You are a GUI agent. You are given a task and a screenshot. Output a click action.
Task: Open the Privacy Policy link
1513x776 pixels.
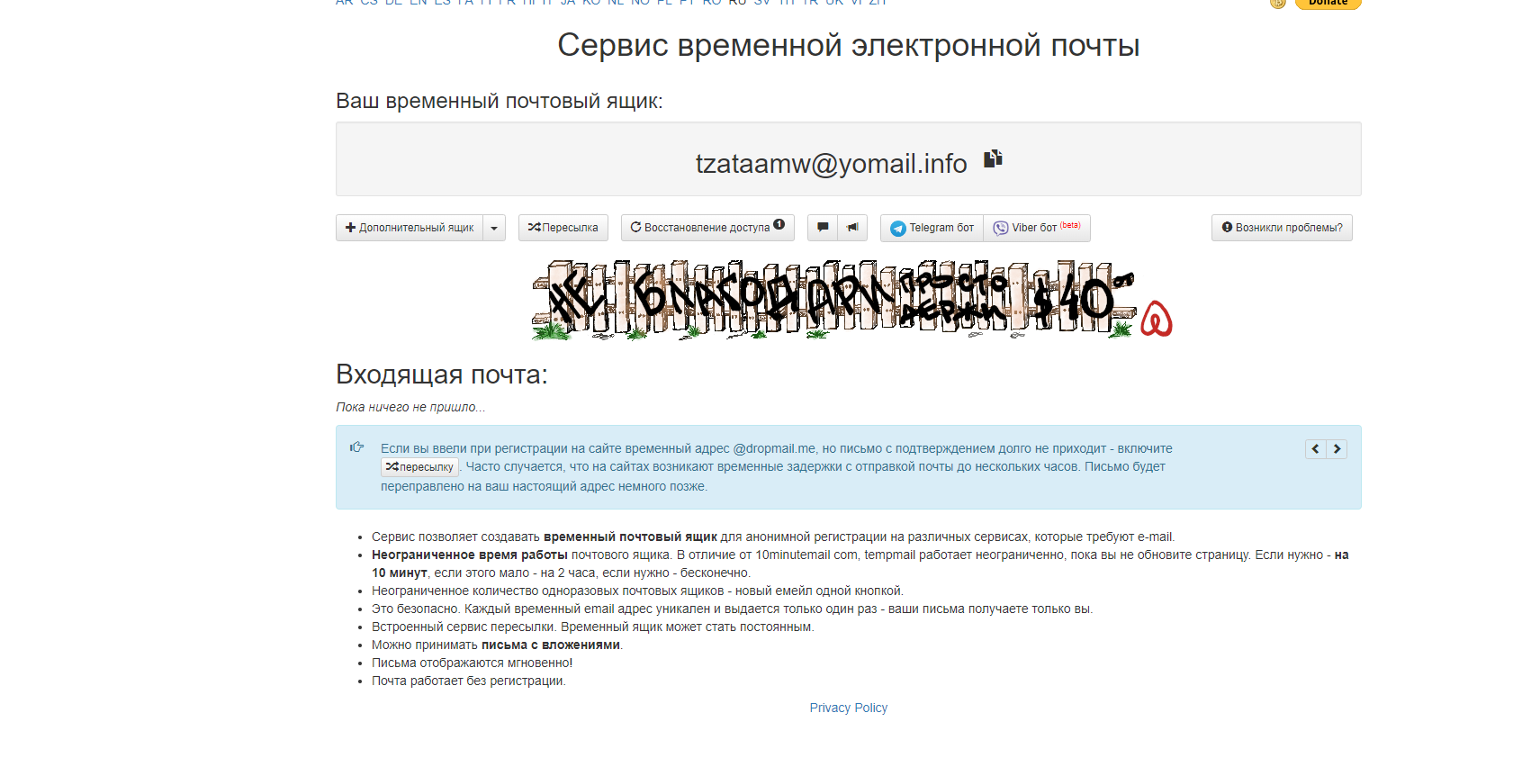coord(848,708)
